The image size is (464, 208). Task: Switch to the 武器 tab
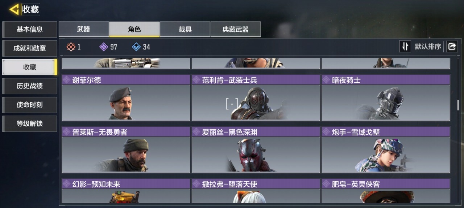84,29
